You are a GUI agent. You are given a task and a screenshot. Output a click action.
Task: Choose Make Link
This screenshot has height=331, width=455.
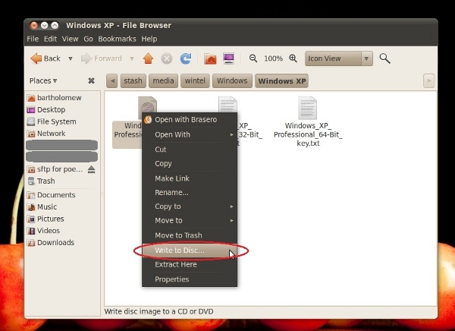point(190,178)
